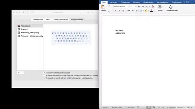Open the paste options dropdown arrow
The height and width of the screenshot is (109, 195).
[x=106, y=7]
